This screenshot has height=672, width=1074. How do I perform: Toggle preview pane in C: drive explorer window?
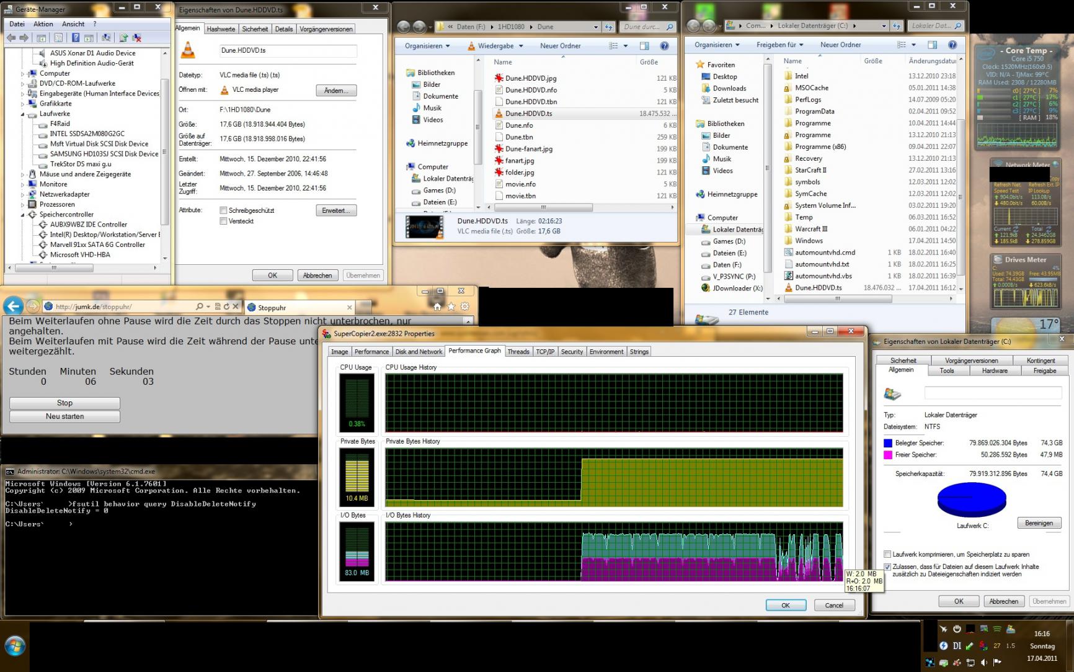(932, 45)
